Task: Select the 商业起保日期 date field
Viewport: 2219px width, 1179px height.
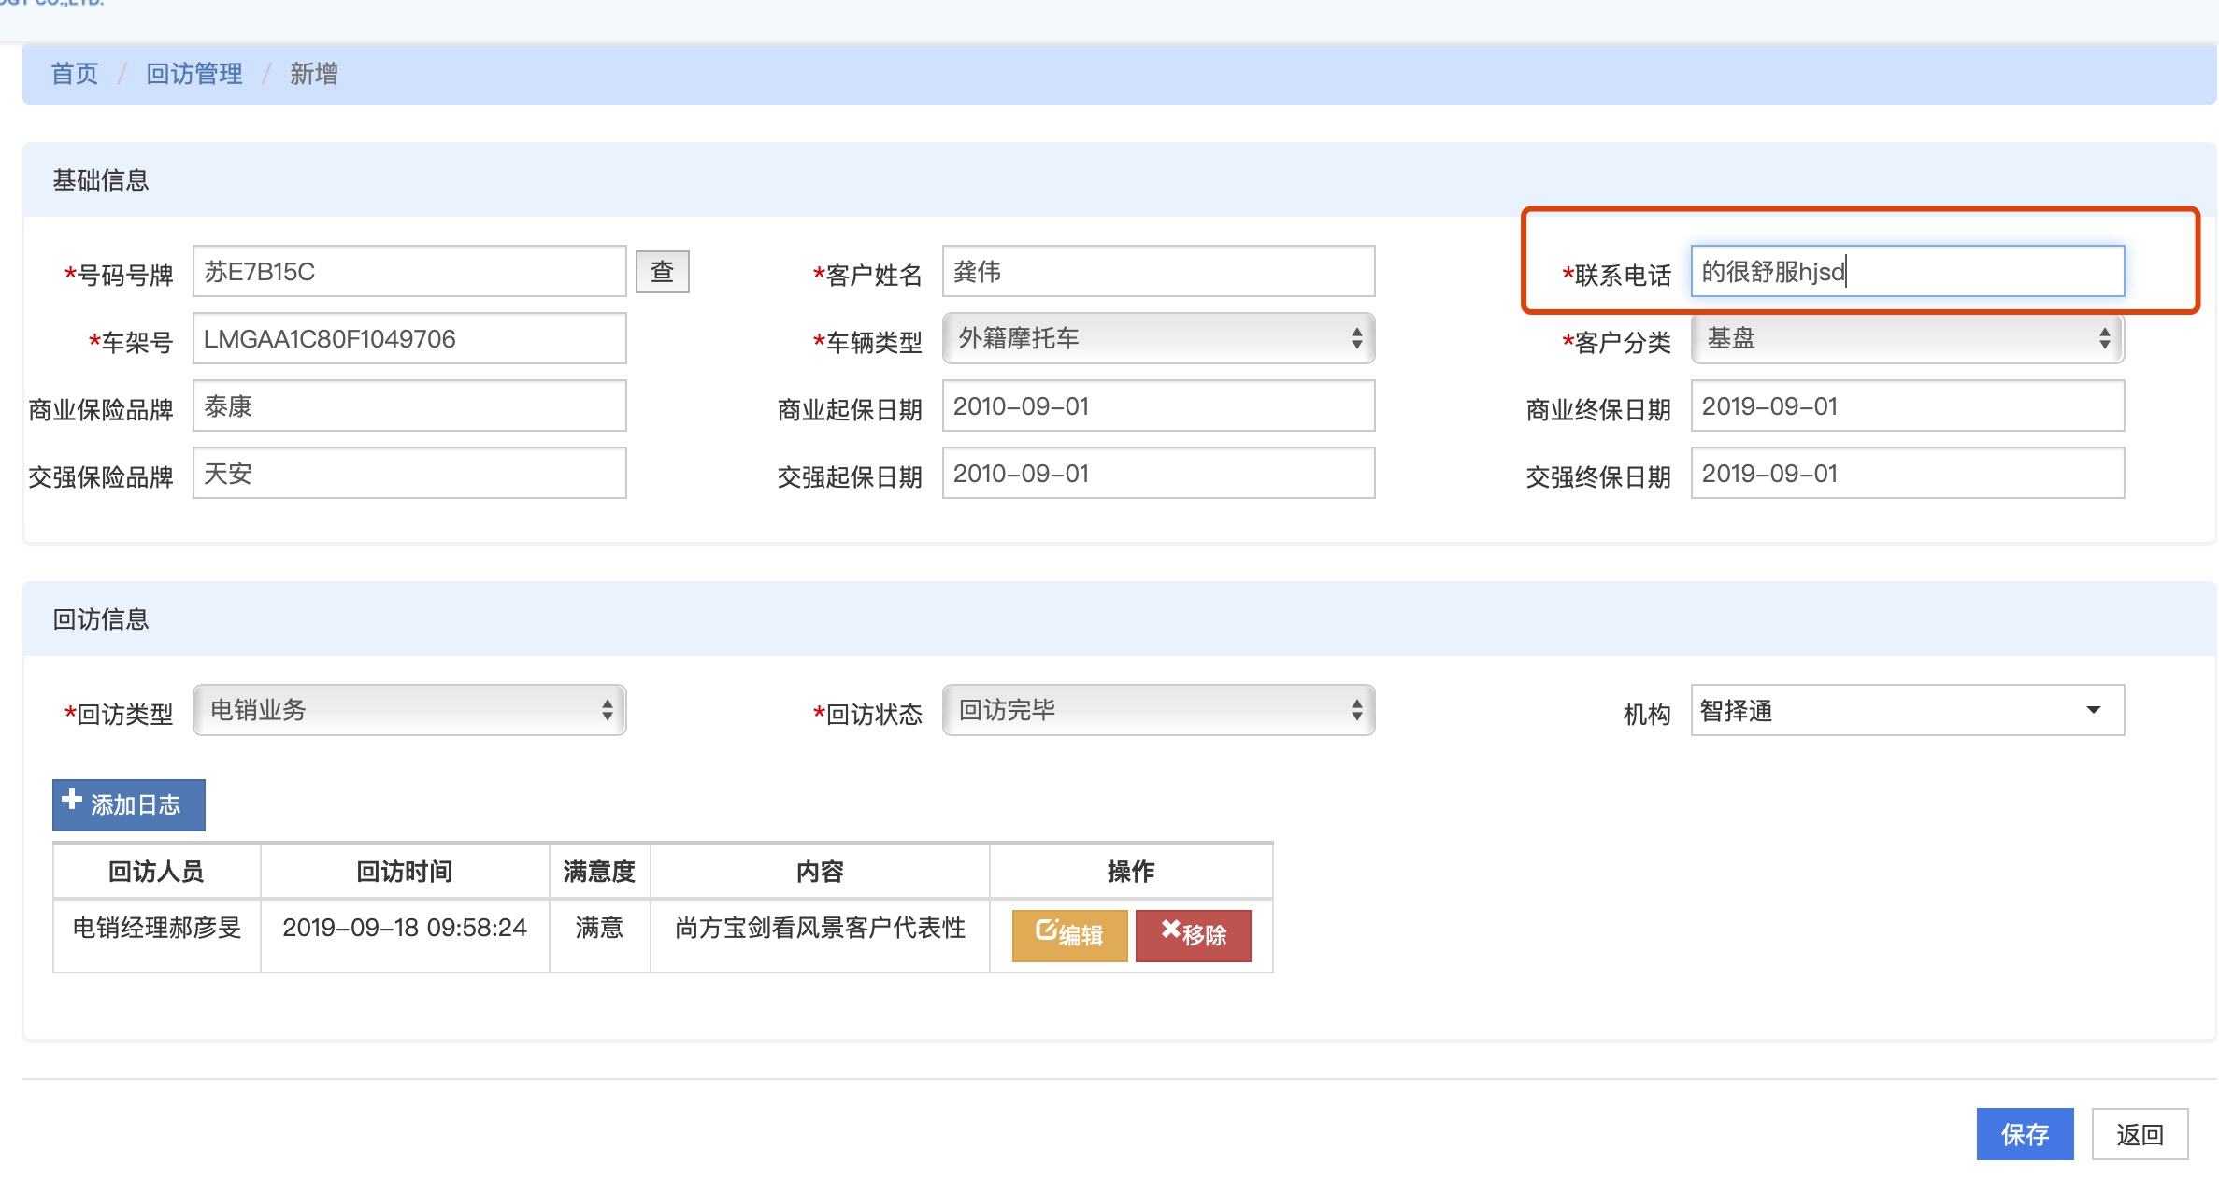Action: click(x=1157, y=406)
